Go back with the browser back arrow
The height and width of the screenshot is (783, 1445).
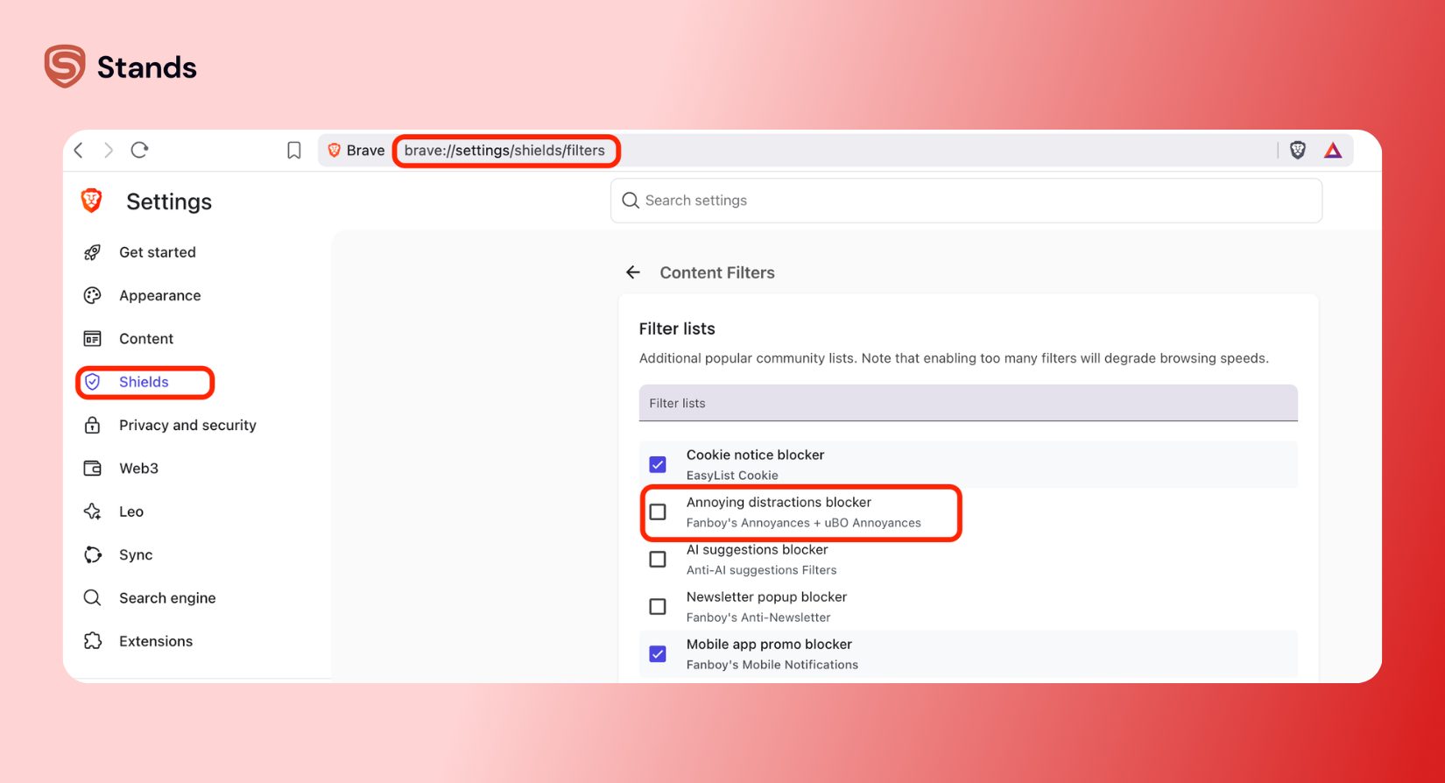tap(79, 150)
